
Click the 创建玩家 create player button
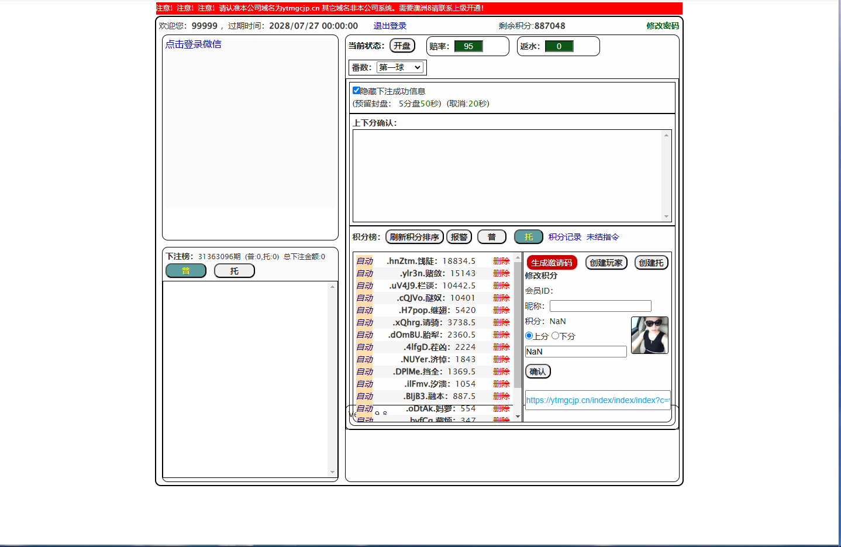click(x=606, y=263)
